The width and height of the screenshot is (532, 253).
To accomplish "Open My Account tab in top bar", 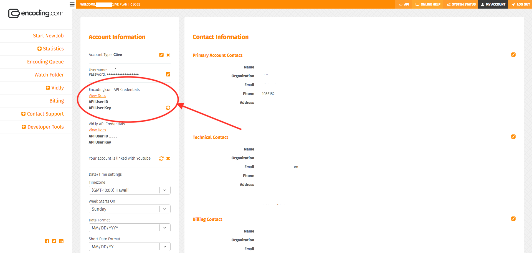I will [x=493, y=4].
